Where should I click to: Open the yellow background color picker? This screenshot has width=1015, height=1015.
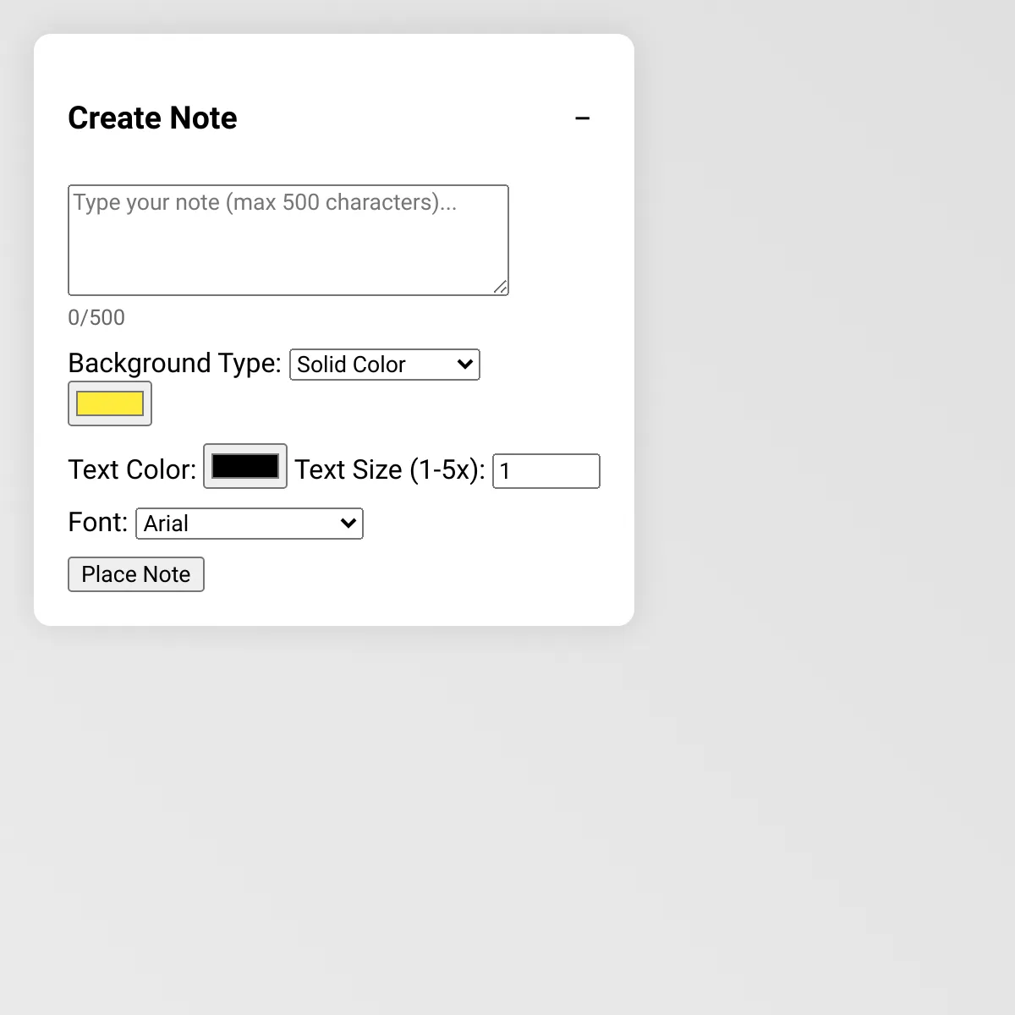pyautogui.click(x=110, y=403)
